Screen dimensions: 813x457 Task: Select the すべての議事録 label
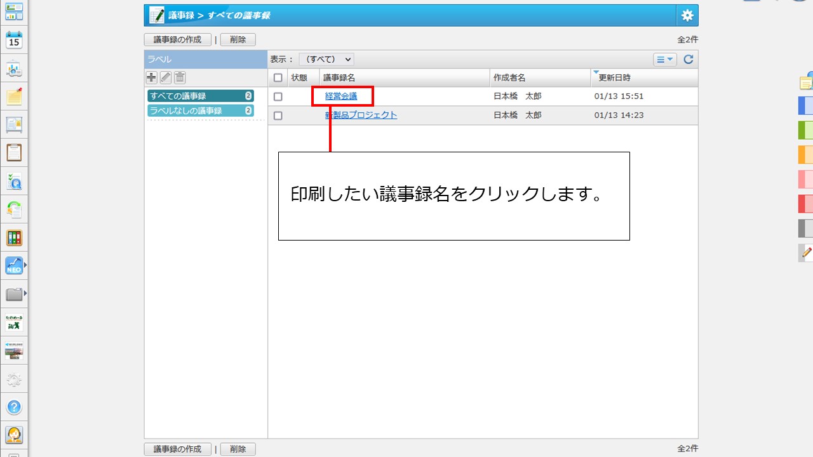pos(200,96)
